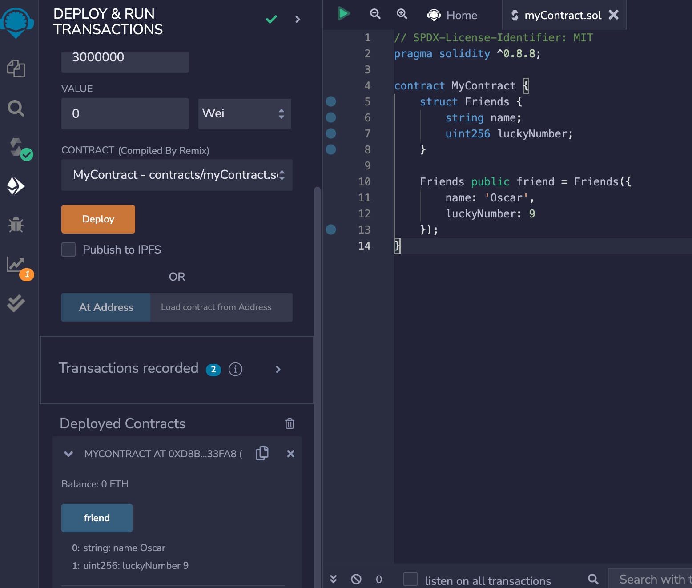This screenshot has height=588, width=692.
Task: Zoom in the editor font
Action: pyautogui.click(x=402, y=14)
